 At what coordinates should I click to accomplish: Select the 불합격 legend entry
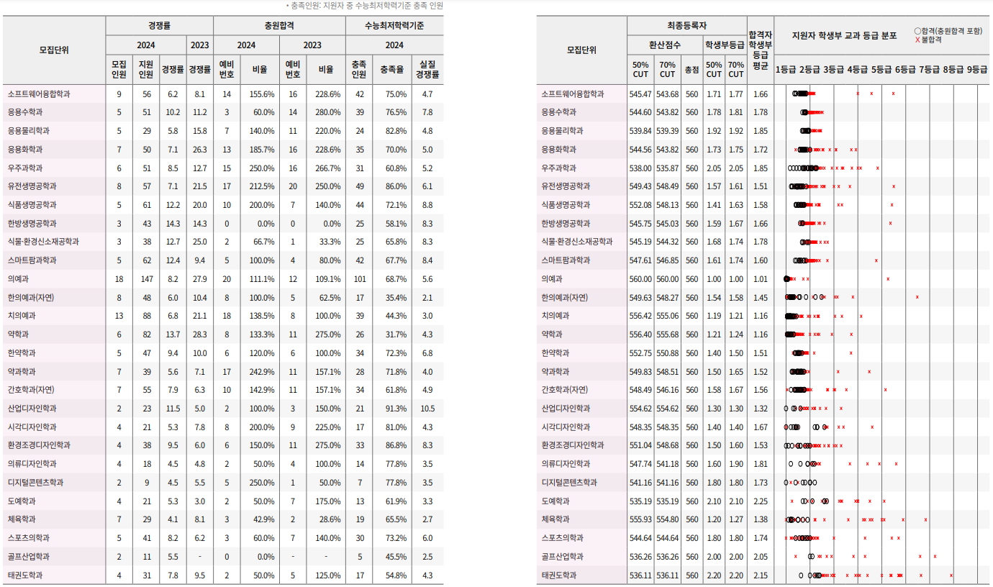[928, 40]
